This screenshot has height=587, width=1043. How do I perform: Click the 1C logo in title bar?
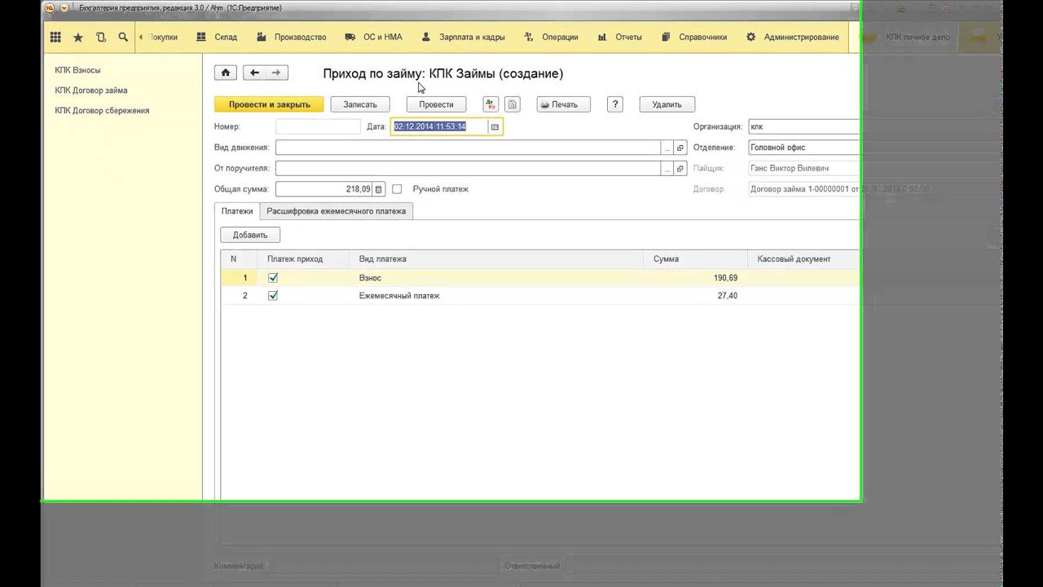(x=49, y=8)
